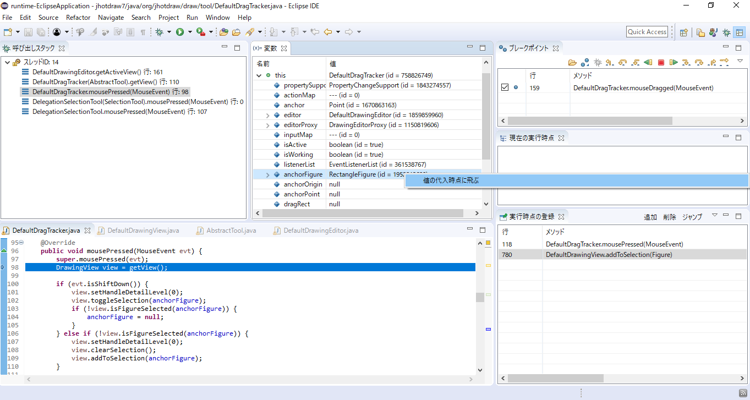Click the ブレークポイント view horizontal scrollbar
This screenshot has height=400, width=750.
[590, 120]
